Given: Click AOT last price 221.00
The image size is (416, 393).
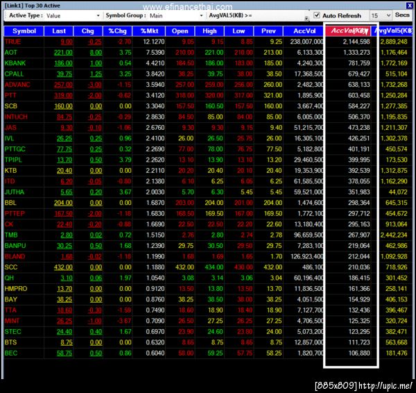Looking at the screenshot, I should coord(63,53).
